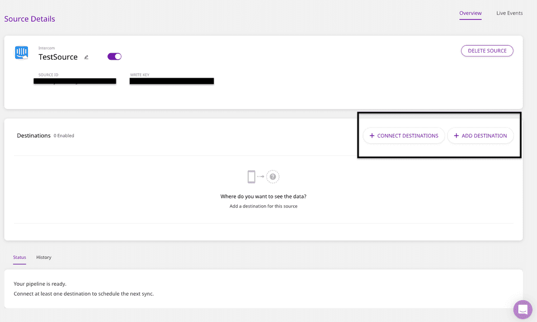Click the plus icon in Connect Destinations
This screenshot has height=322, width=537.
[372, 136]
